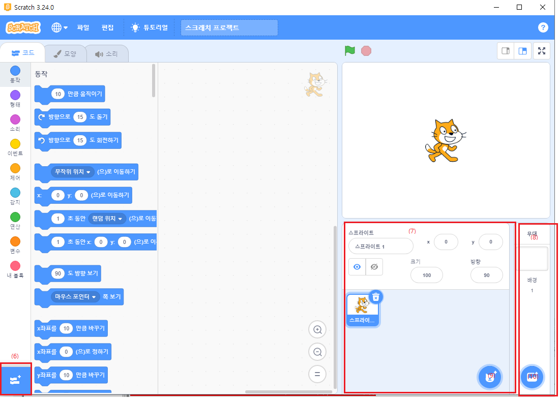Click the 방향 direction field 90
560x400 pixels.
tap(487, 275)
